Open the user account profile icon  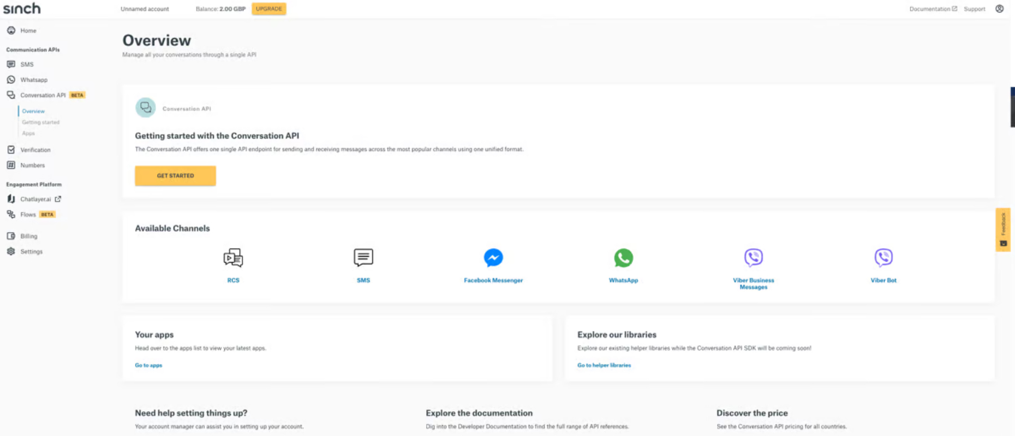[x=999, y=9]
